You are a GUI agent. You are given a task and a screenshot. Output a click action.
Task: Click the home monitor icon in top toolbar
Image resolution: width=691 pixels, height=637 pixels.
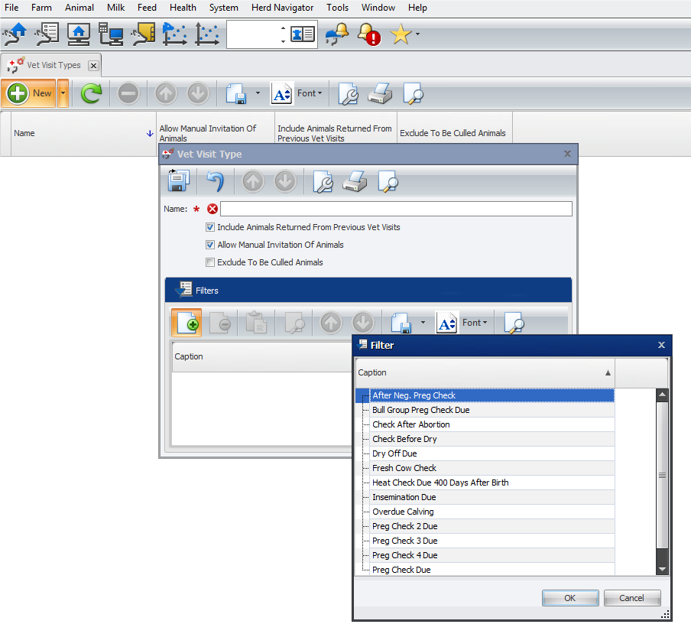(x=79, y=34)
